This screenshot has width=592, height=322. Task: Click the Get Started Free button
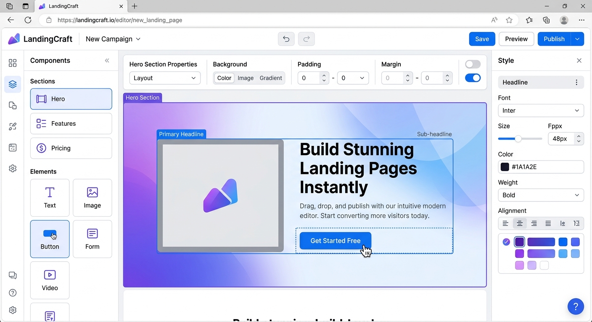[336, 241]
